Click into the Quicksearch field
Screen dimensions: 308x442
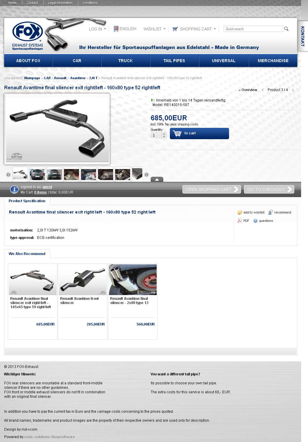(x=253, y=29)
